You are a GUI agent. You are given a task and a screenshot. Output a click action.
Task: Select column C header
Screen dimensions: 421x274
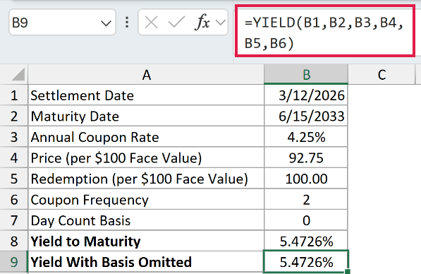coord(382,74)
